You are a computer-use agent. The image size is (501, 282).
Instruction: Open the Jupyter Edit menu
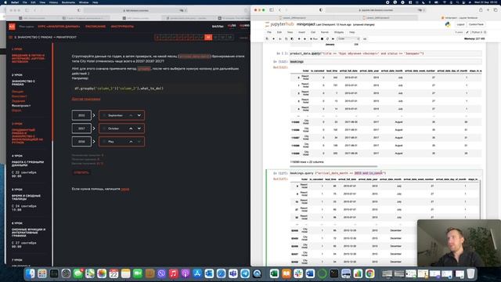279,32
